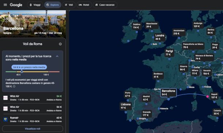
Task: Pick the Francoforte sul Meno 78 € label
Action: (193, 46)
